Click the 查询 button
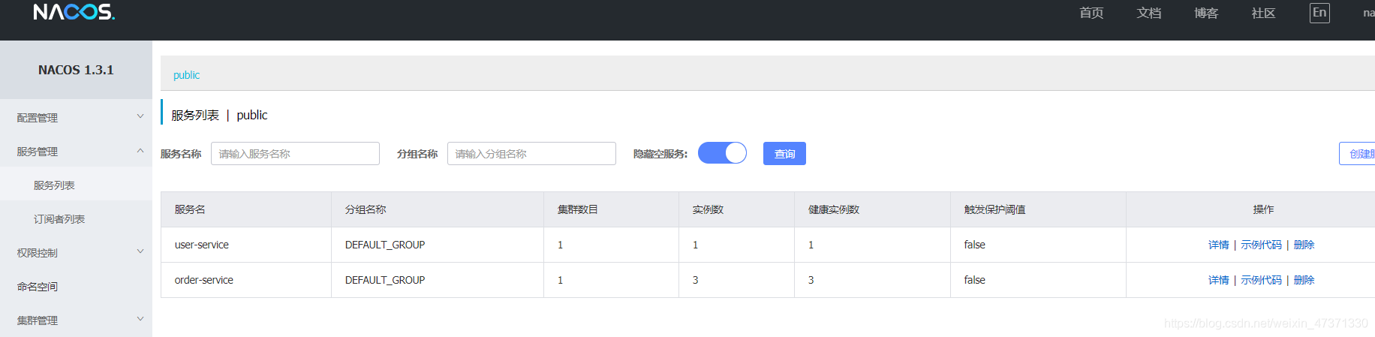Image resolution: width=1375 pixels, height=337 pixels. [784, 153]
